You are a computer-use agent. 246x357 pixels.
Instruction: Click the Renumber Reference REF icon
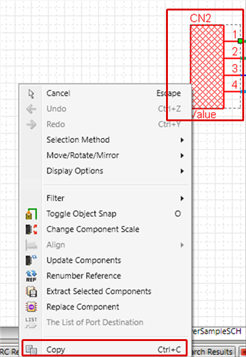pos(31,276)
